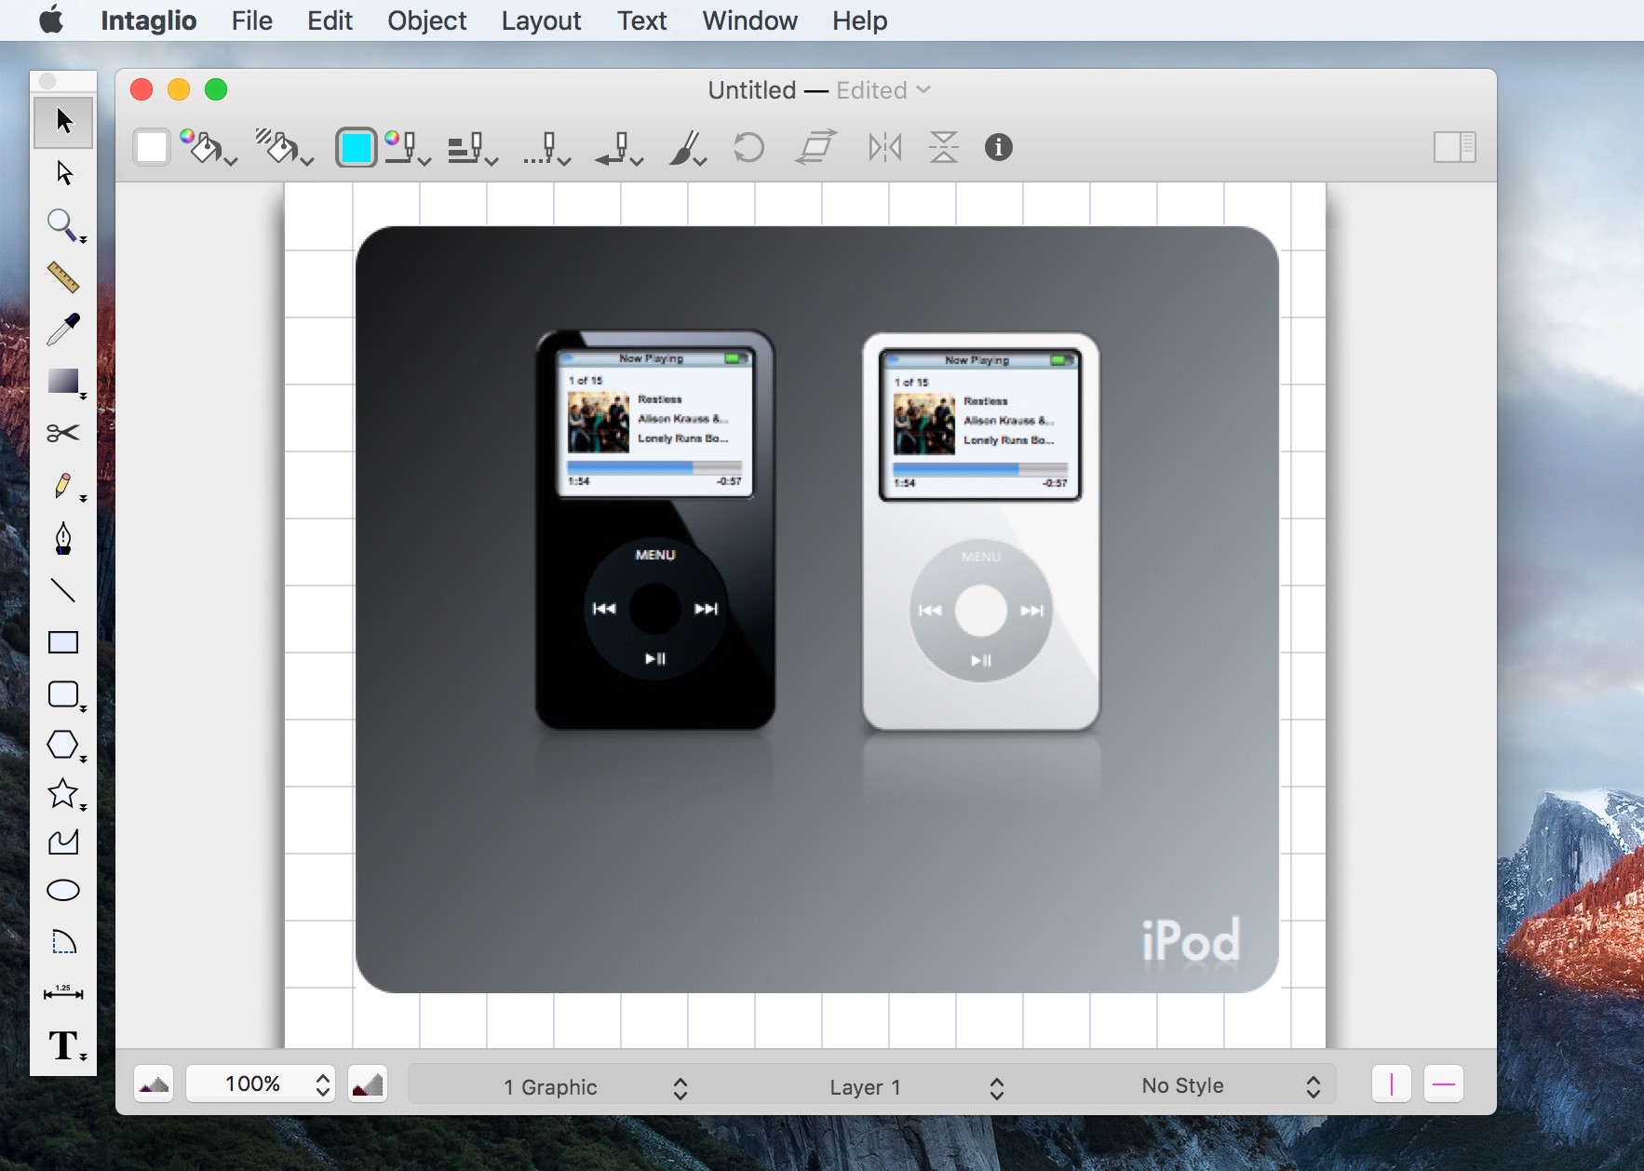The height and width of the screenshot is (1171, 1644).
Task: Select the Star shape tool
Action: click(63, 794)
